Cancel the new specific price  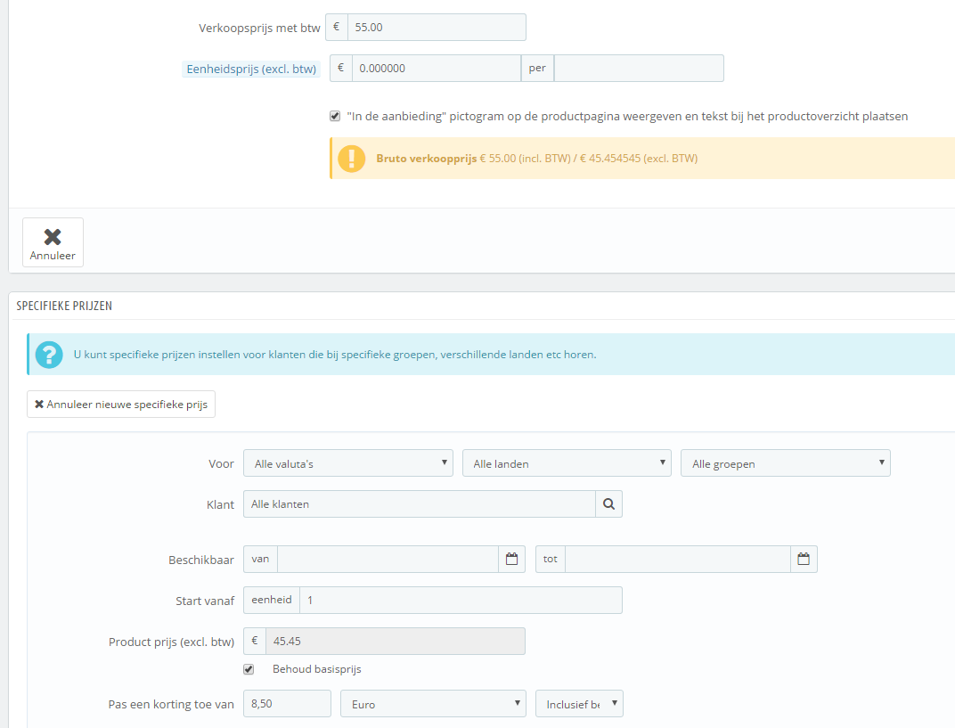point(121,404)
